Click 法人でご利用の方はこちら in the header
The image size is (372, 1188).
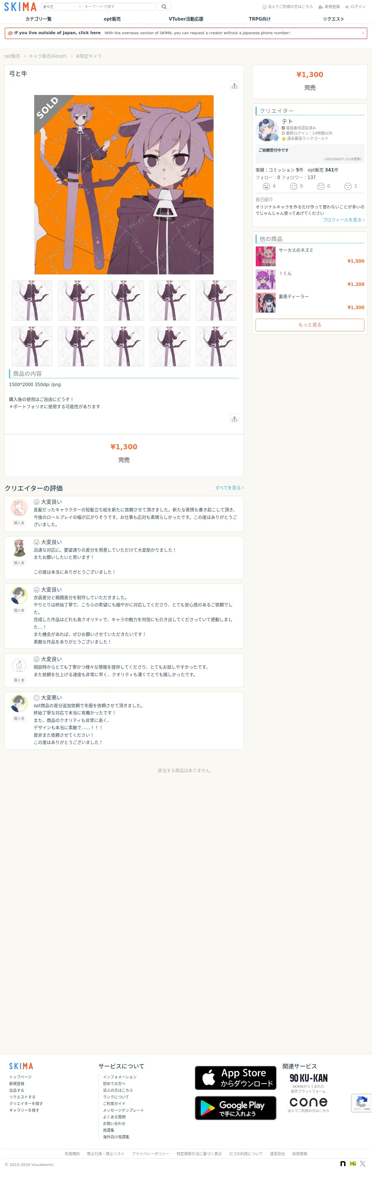pyautogui.click(x=288, y=7)
